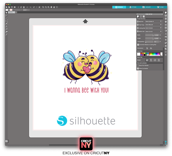Collapse the Page Setup panel
This screenshot has width=172, height=156.
(137, 14)
